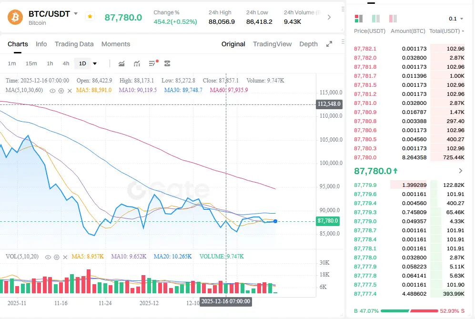Click the blue current price dot on chart line
This screenshot has height=319, width=475.
pos(275,221)
